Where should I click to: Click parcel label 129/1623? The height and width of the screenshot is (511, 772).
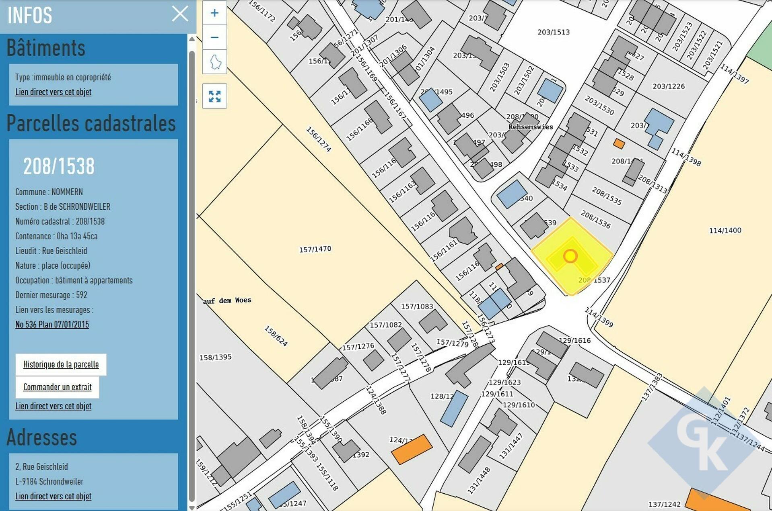click(504, 382)
